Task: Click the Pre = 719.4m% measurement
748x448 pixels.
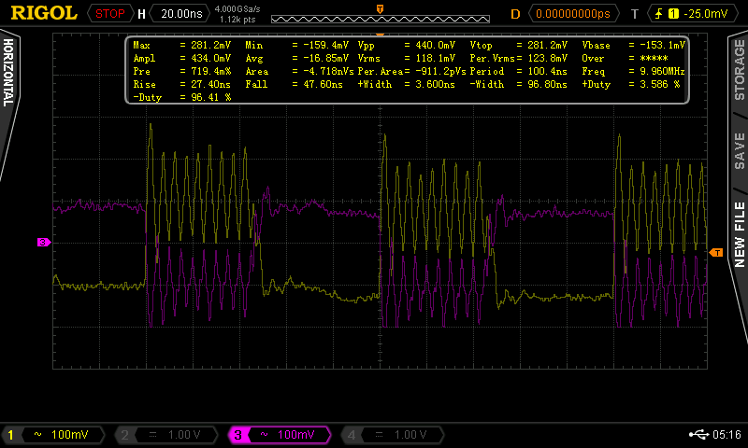Action: point(181,72)
